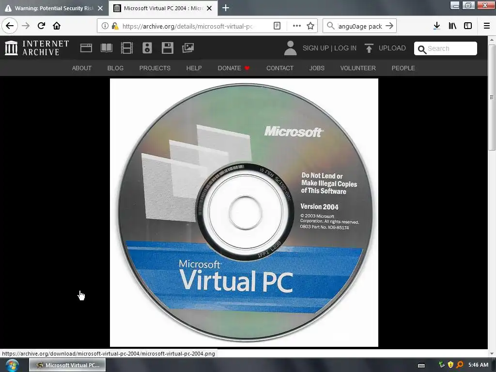The width and height of the screenshot is (496, 372).
Task: Select Microsoft Virtual PC taskbar button
Action: [67, 365]
